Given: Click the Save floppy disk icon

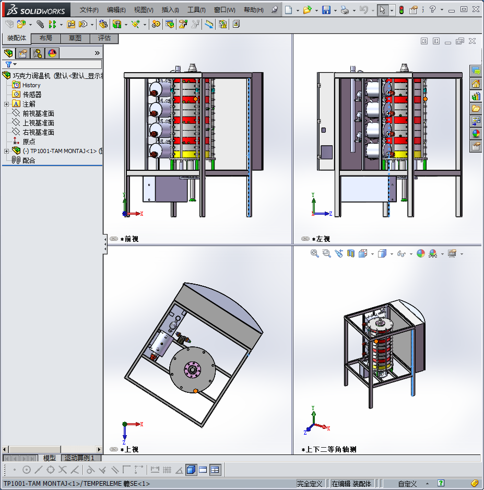Looking at the screenshot, I should tap(326, 10).
